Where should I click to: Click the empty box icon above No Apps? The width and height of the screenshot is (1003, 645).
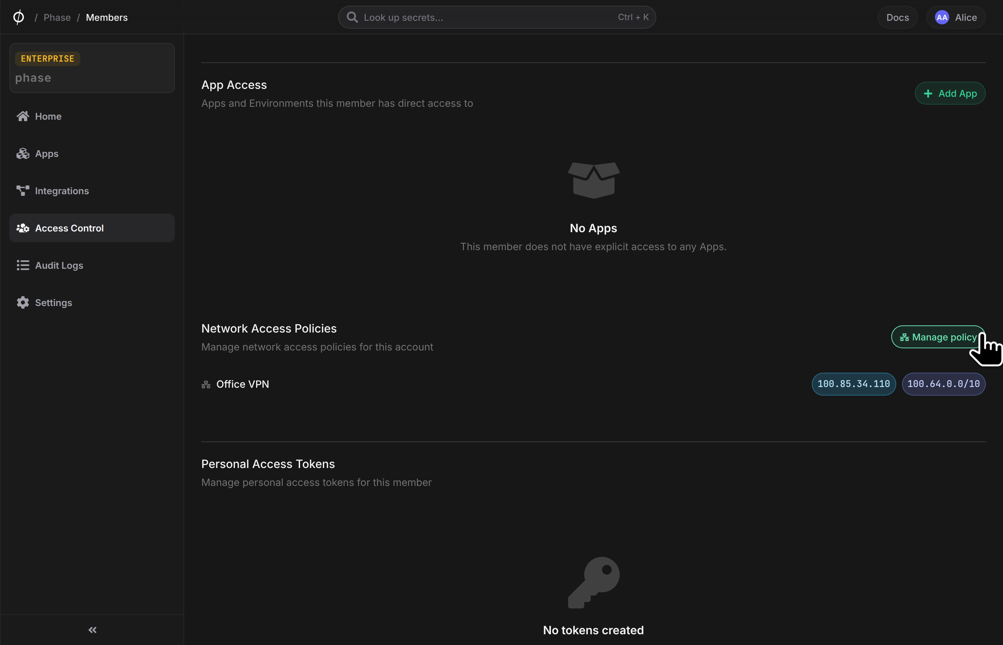click(x=593, y=180)
